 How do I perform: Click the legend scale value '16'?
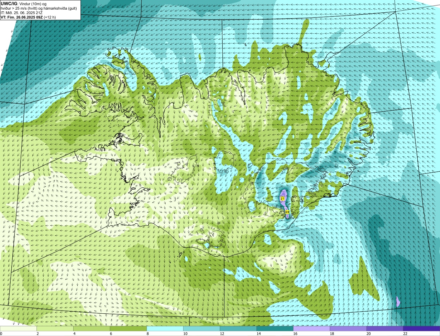click(x=295, y=334)
